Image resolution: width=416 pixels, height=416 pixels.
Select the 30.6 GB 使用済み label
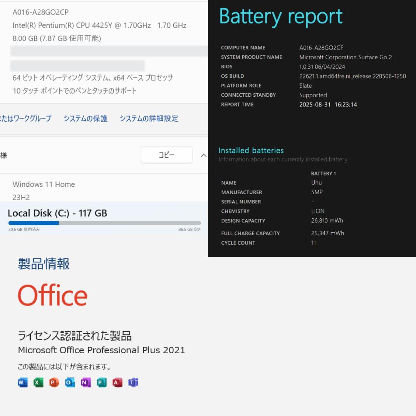(x=24, y=229)
